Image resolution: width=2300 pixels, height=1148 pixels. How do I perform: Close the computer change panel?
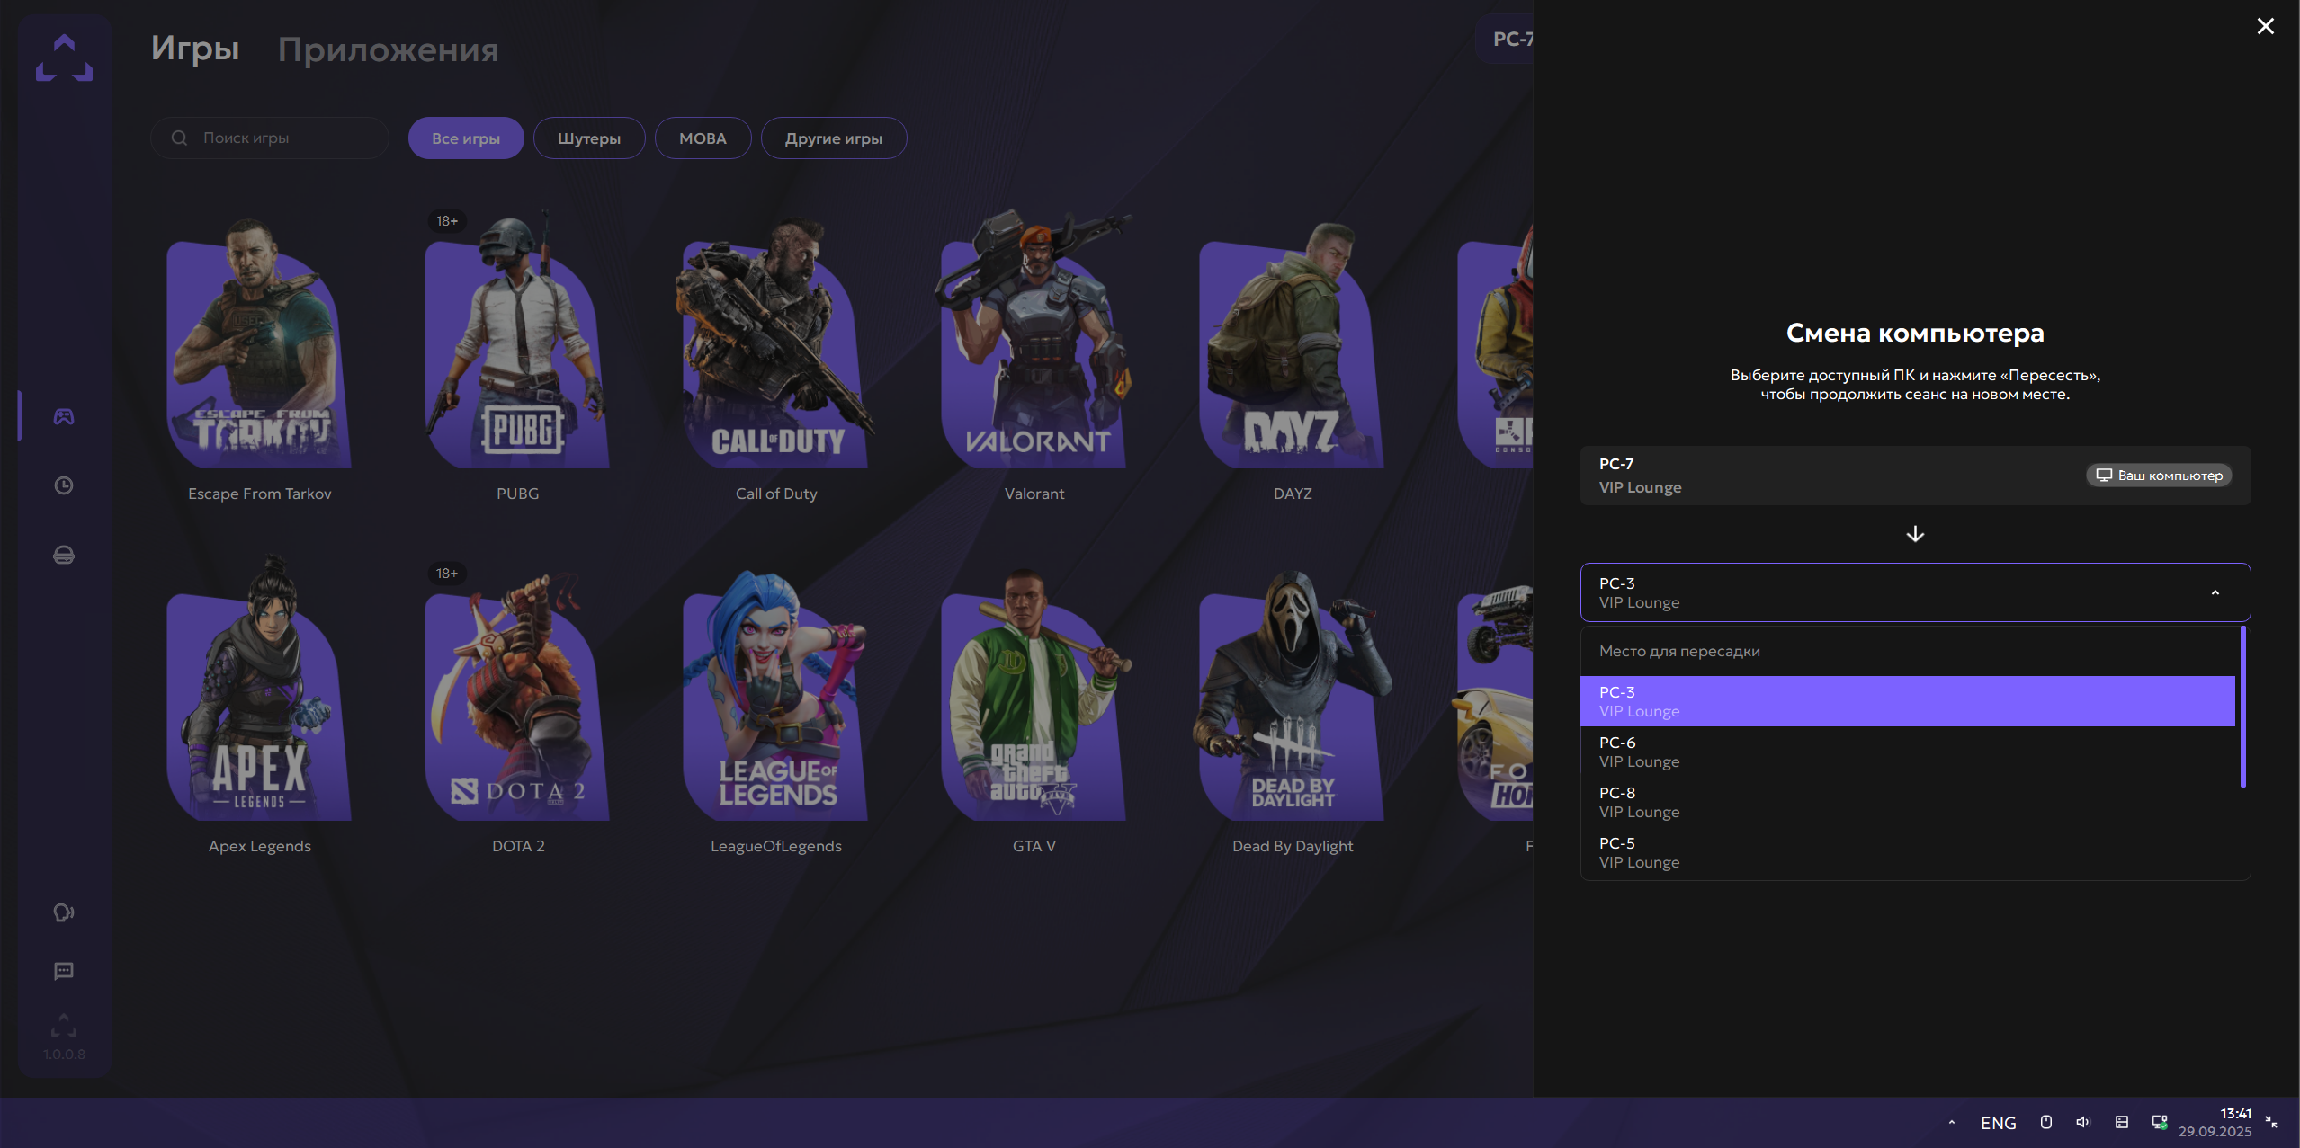pyautogui.click(x=2265, y=26)
